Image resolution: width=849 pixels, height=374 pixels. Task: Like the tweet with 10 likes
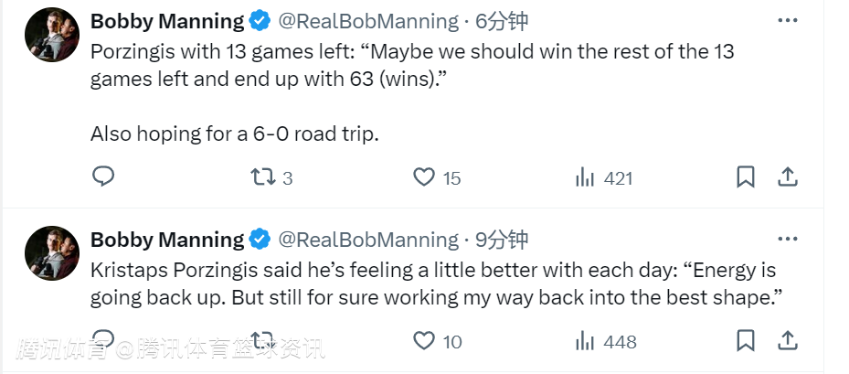pos(423,341)
